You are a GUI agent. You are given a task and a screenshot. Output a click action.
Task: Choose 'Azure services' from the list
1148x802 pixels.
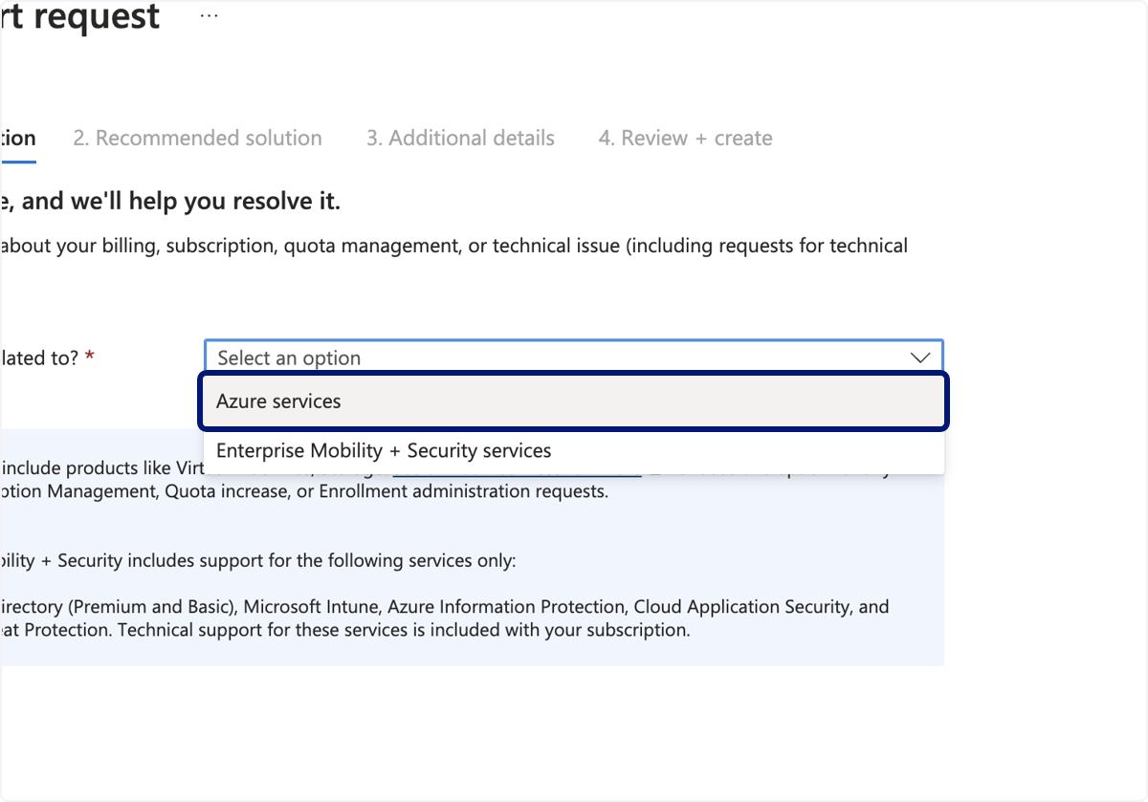click(x=574, y=401)
